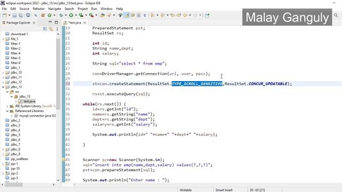Click '30 : 63 [21]' cursor position status
Screen dimensions: 342x192
257,190
